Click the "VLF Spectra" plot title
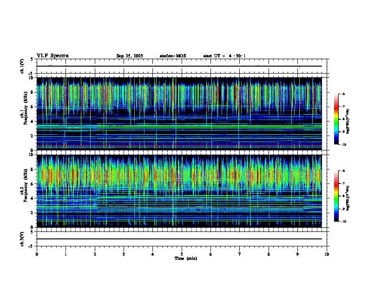 click(53, 56)
